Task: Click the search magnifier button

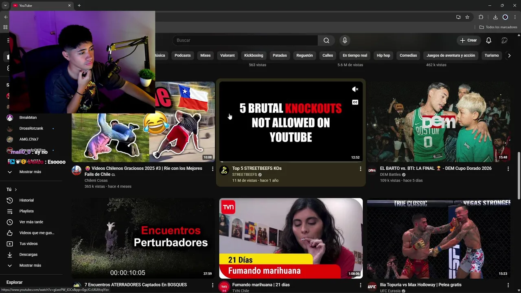Action: [x=326, y=40]
